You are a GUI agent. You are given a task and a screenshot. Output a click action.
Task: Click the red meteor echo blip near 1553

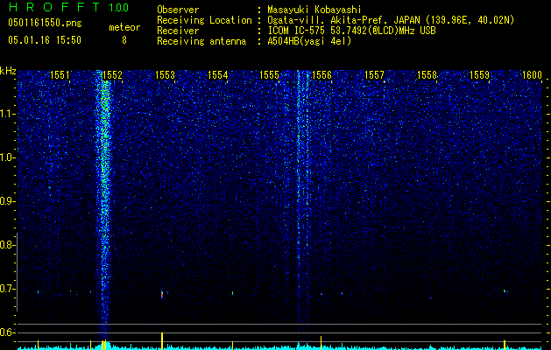click(162, 294)
